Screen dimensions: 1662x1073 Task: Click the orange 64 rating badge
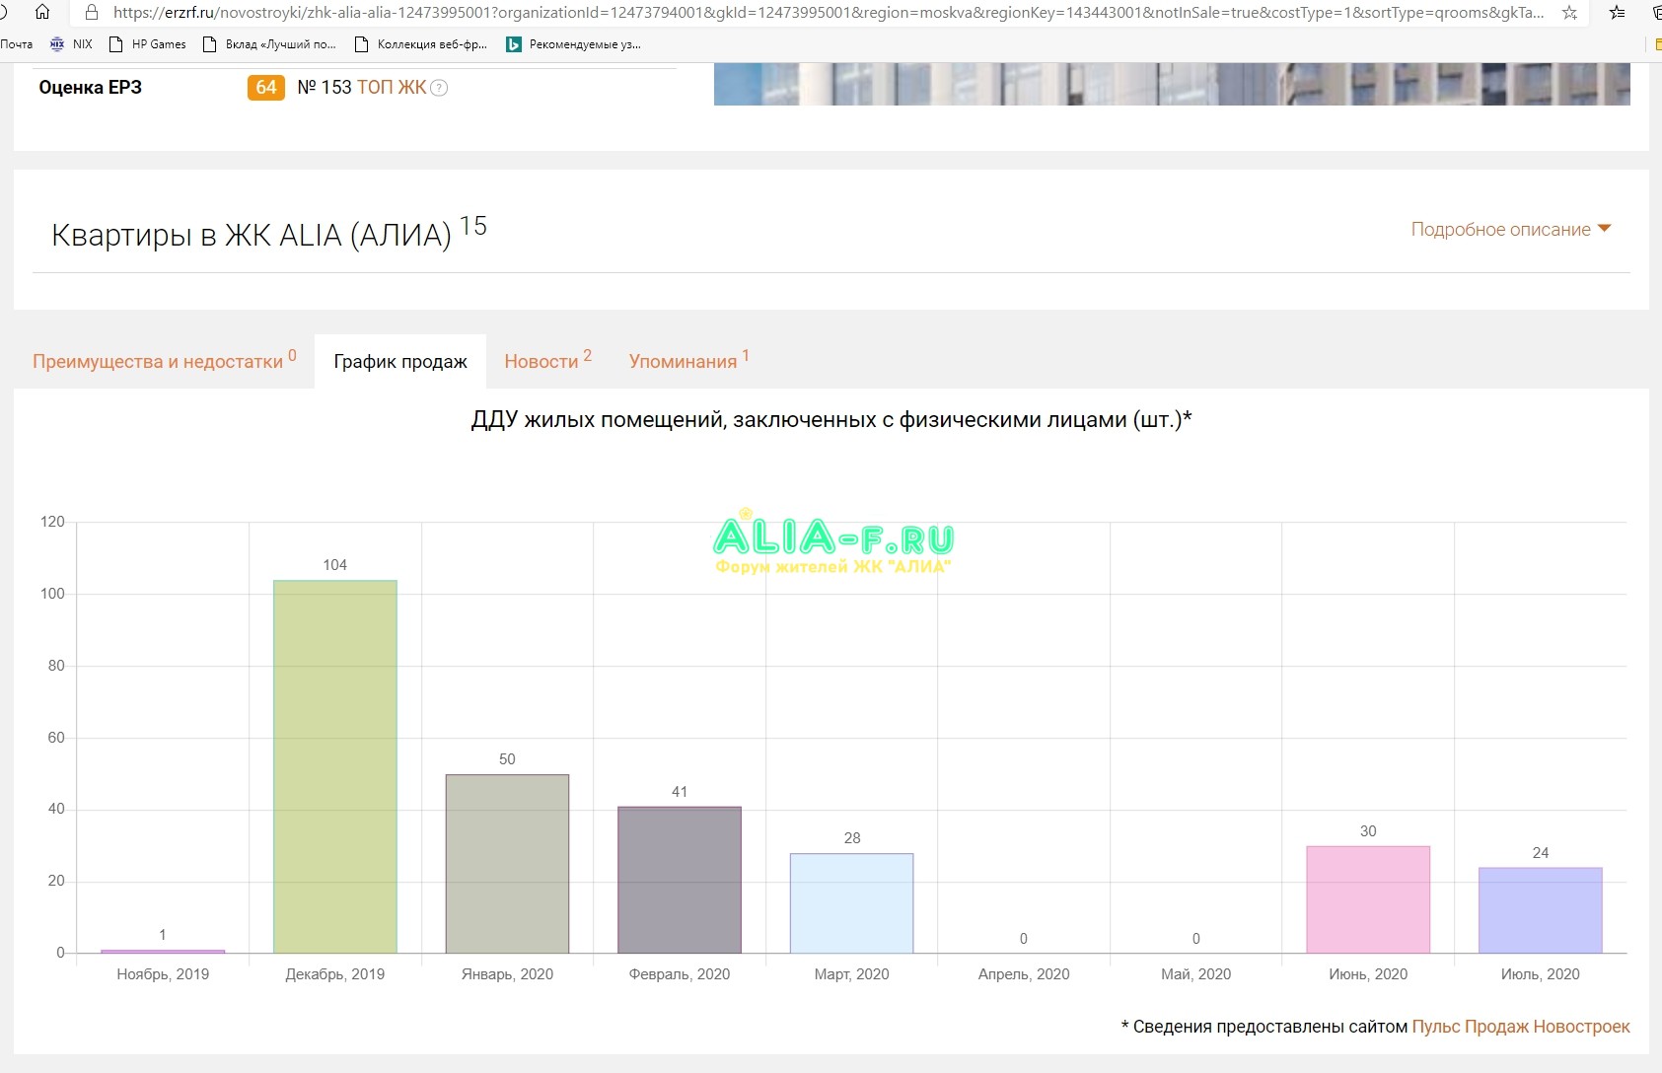[x=266, y=87]
